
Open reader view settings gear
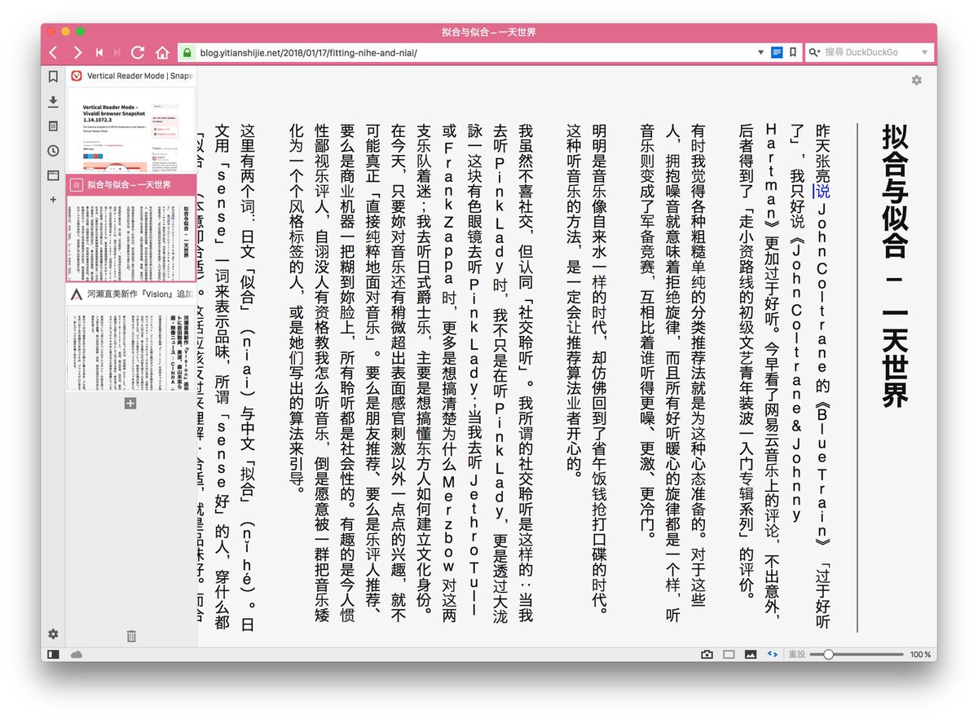[x=917, y=80]
